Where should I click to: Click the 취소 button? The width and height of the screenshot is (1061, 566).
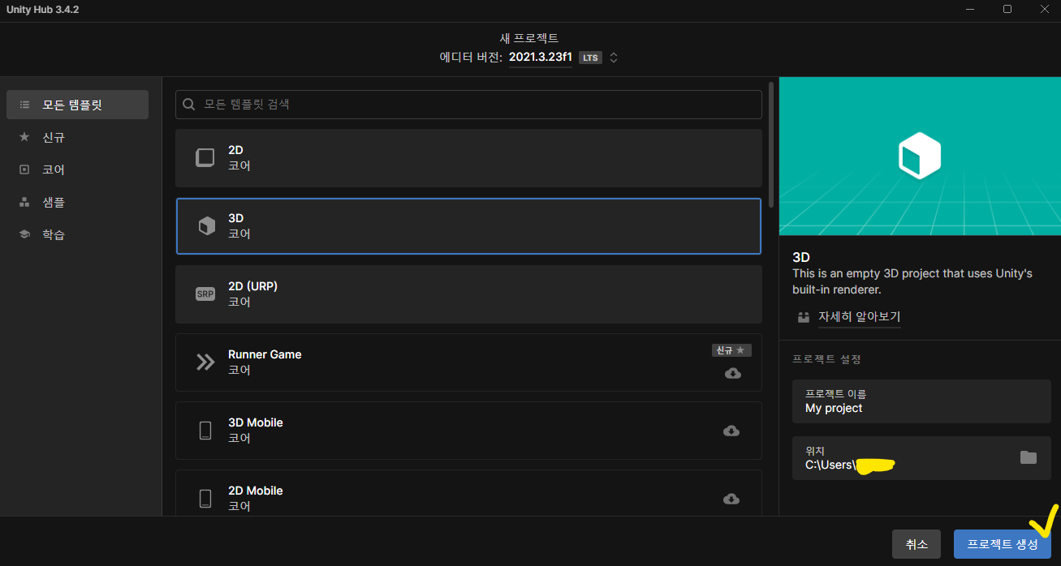click(917, 544)
